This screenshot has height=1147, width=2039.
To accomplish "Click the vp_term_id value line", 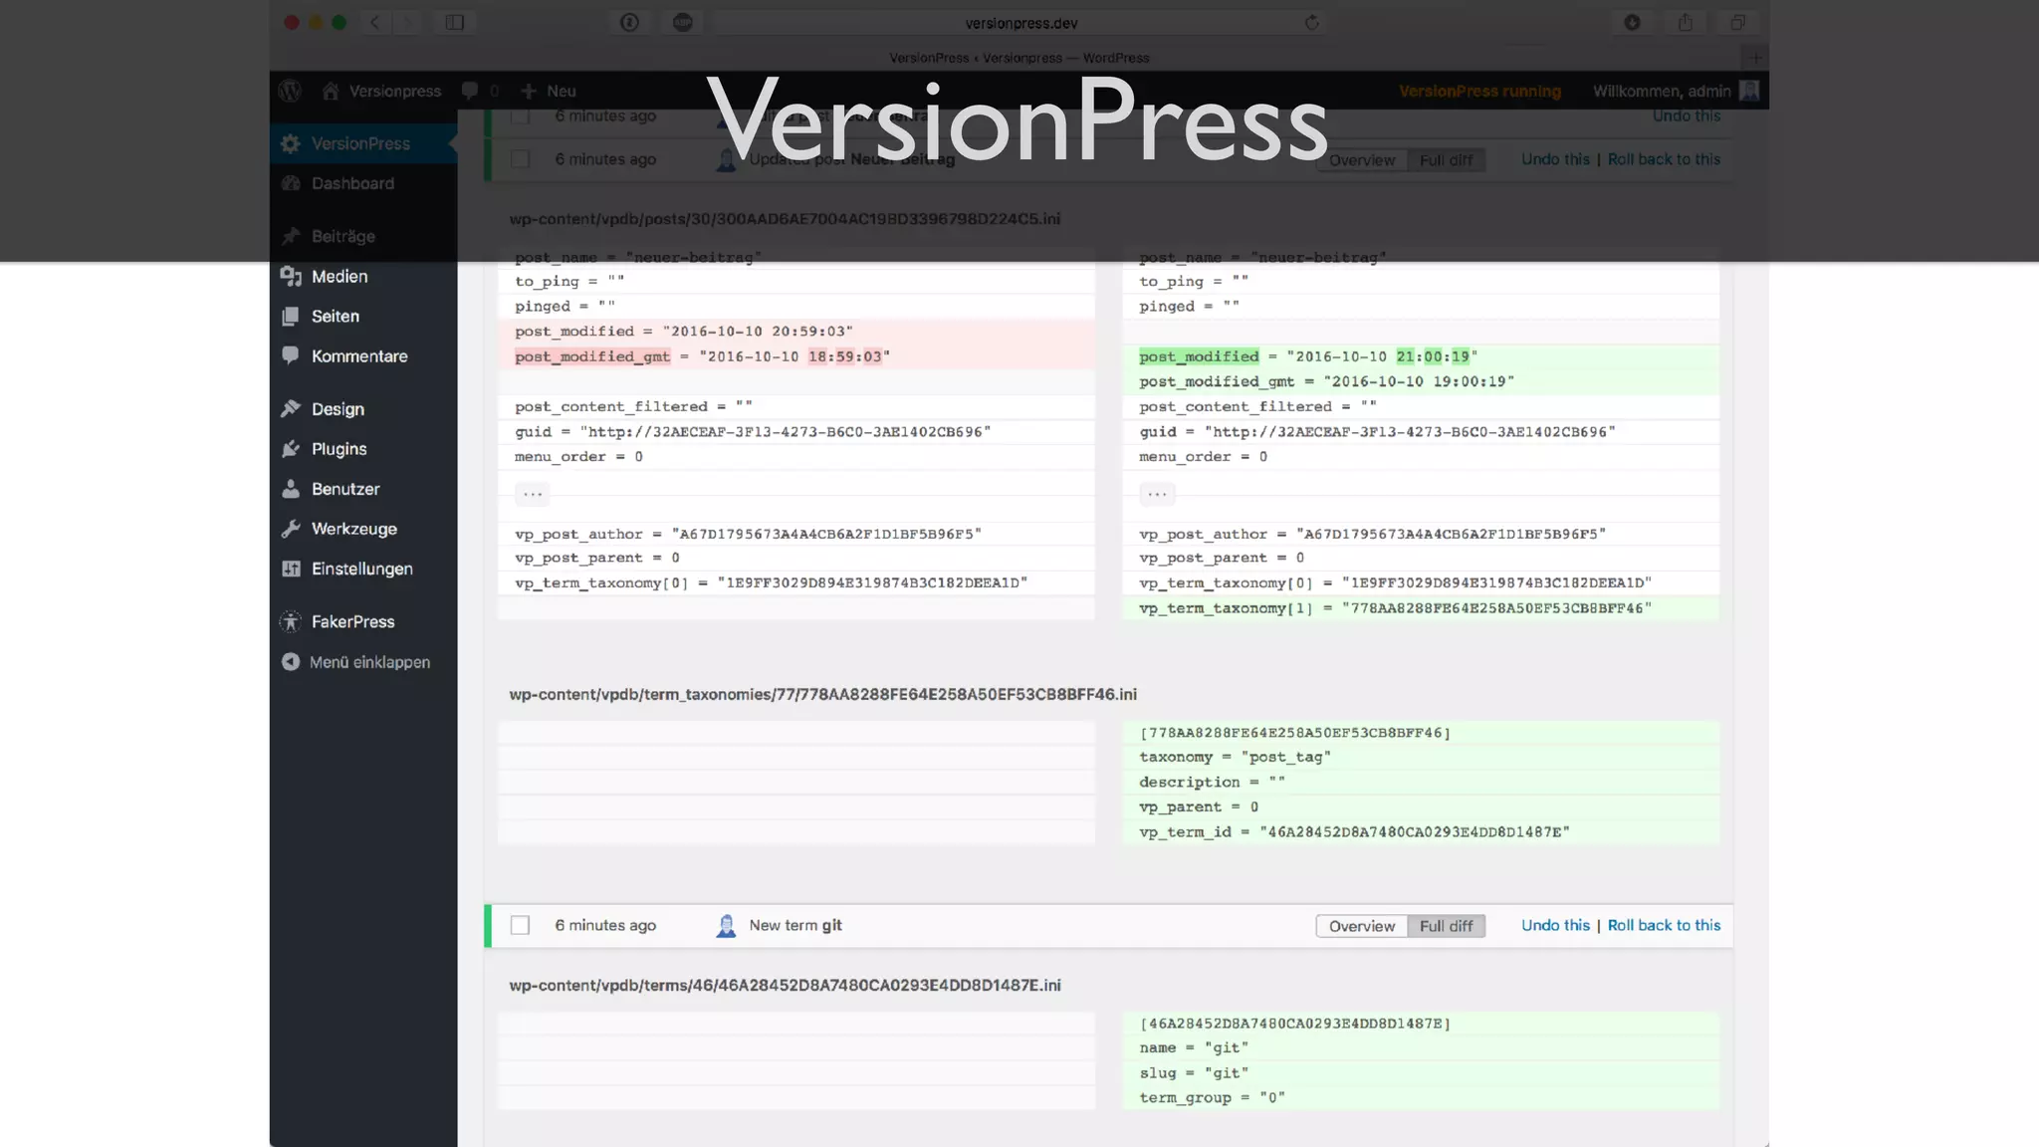I will [x=1421, y=832].
